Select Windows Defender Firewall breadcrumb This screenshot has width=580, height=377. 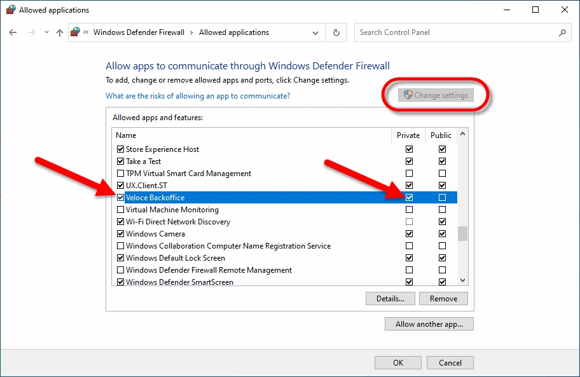(139, 32)
